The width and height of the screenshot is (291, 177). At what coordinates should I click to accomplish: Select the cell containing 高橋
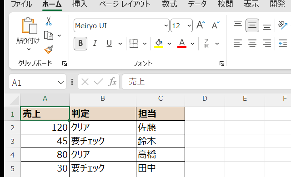click(x=161, y=155)
